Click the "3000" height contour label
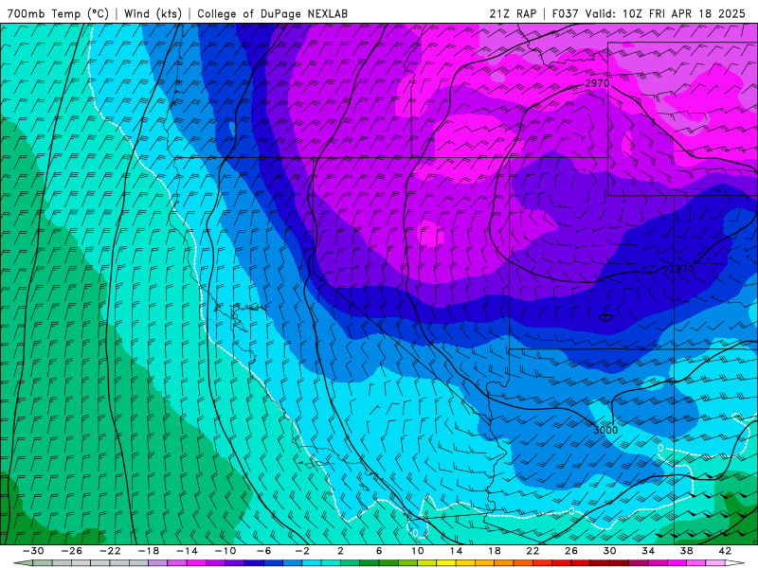 coord(605,430)
